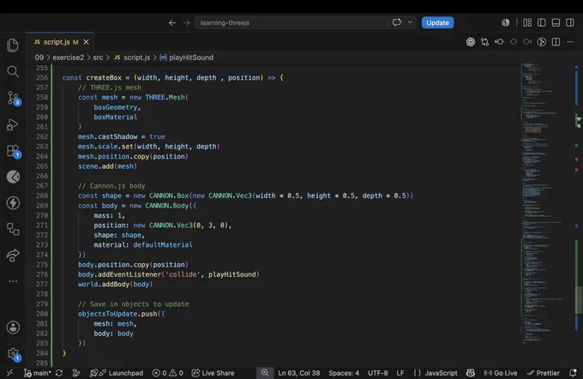Image resolution: width=583 pixels, height=379 pixels.
Task: Click playHitSound on line 276
Action: (x=232, y=274)
